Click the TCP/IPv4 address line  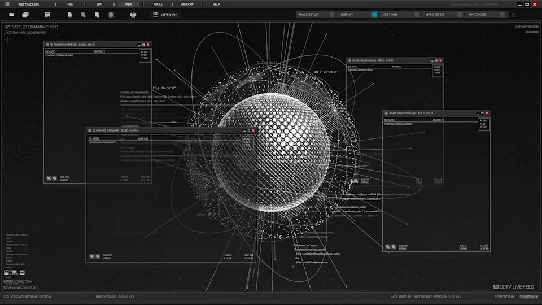point(21,287)
